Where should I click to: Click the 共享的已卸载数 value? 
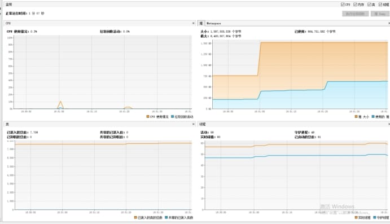coord(114,137)
